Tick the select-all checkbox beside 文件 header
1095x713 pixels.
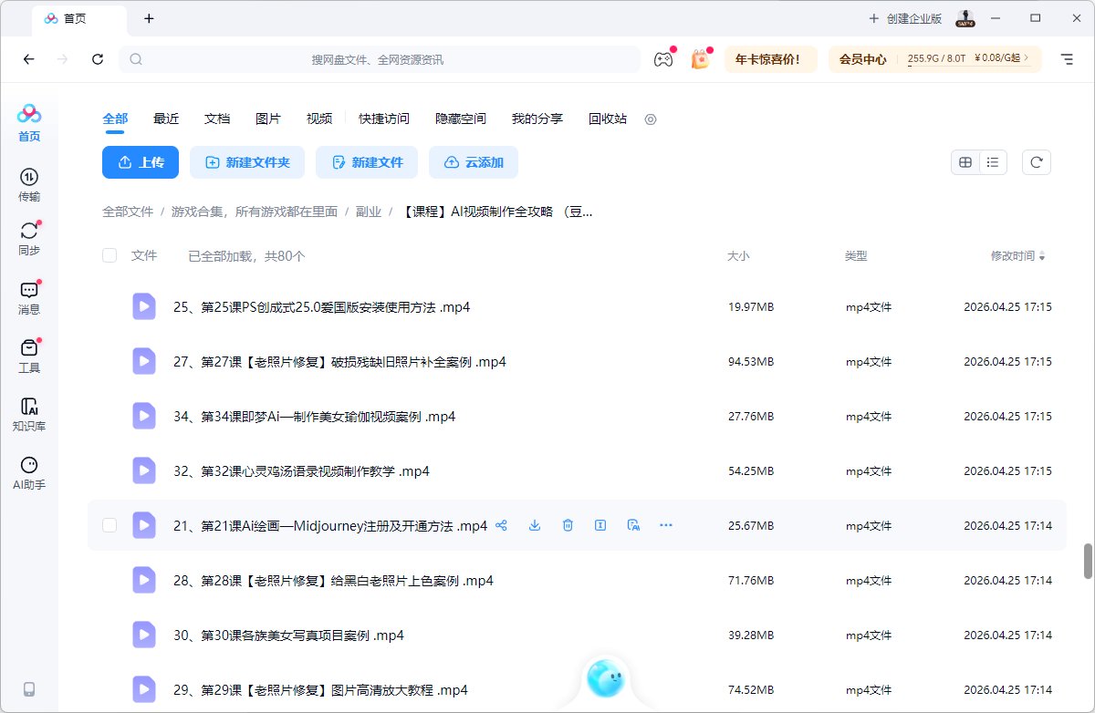109,256
